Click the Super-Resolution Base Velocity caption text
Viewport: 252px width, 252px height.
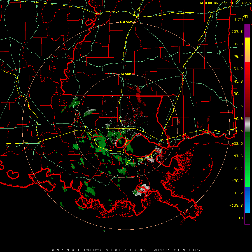[126, 250]
